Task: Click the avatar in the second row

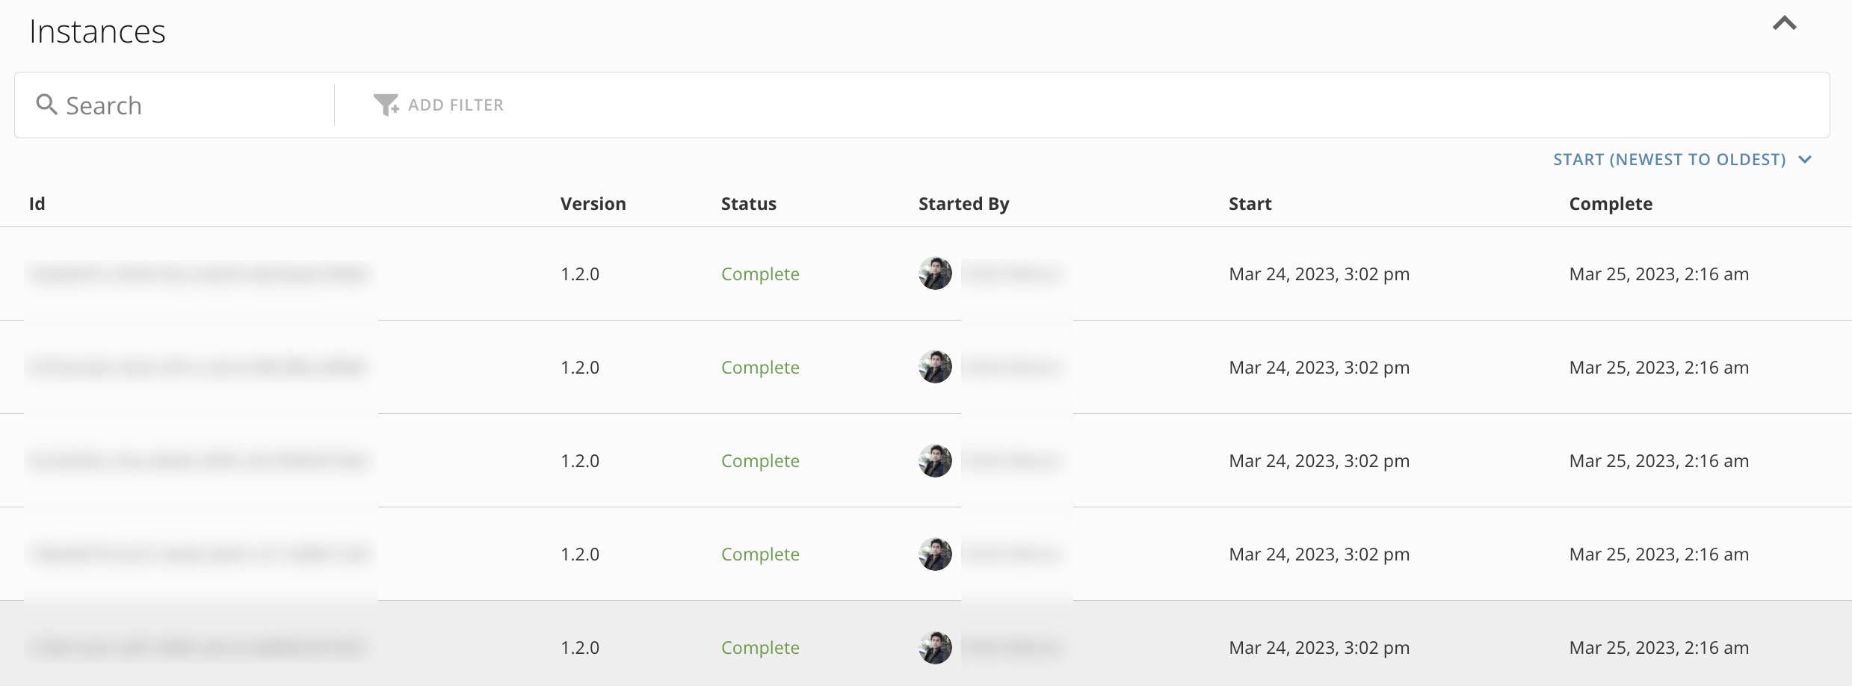Action: pos(934,367)
